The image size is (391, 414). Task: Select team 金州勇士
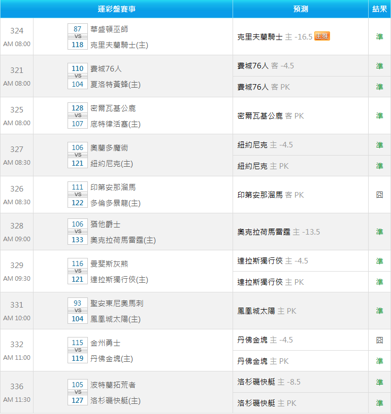pyautogui.click(x=105, y=343)
